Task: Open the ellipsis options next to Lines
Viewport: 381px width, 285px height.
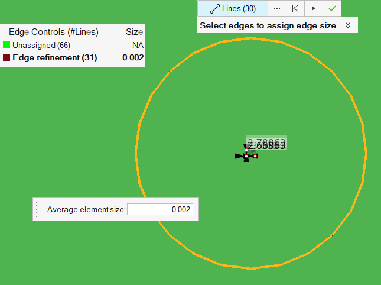Action: 277,9
